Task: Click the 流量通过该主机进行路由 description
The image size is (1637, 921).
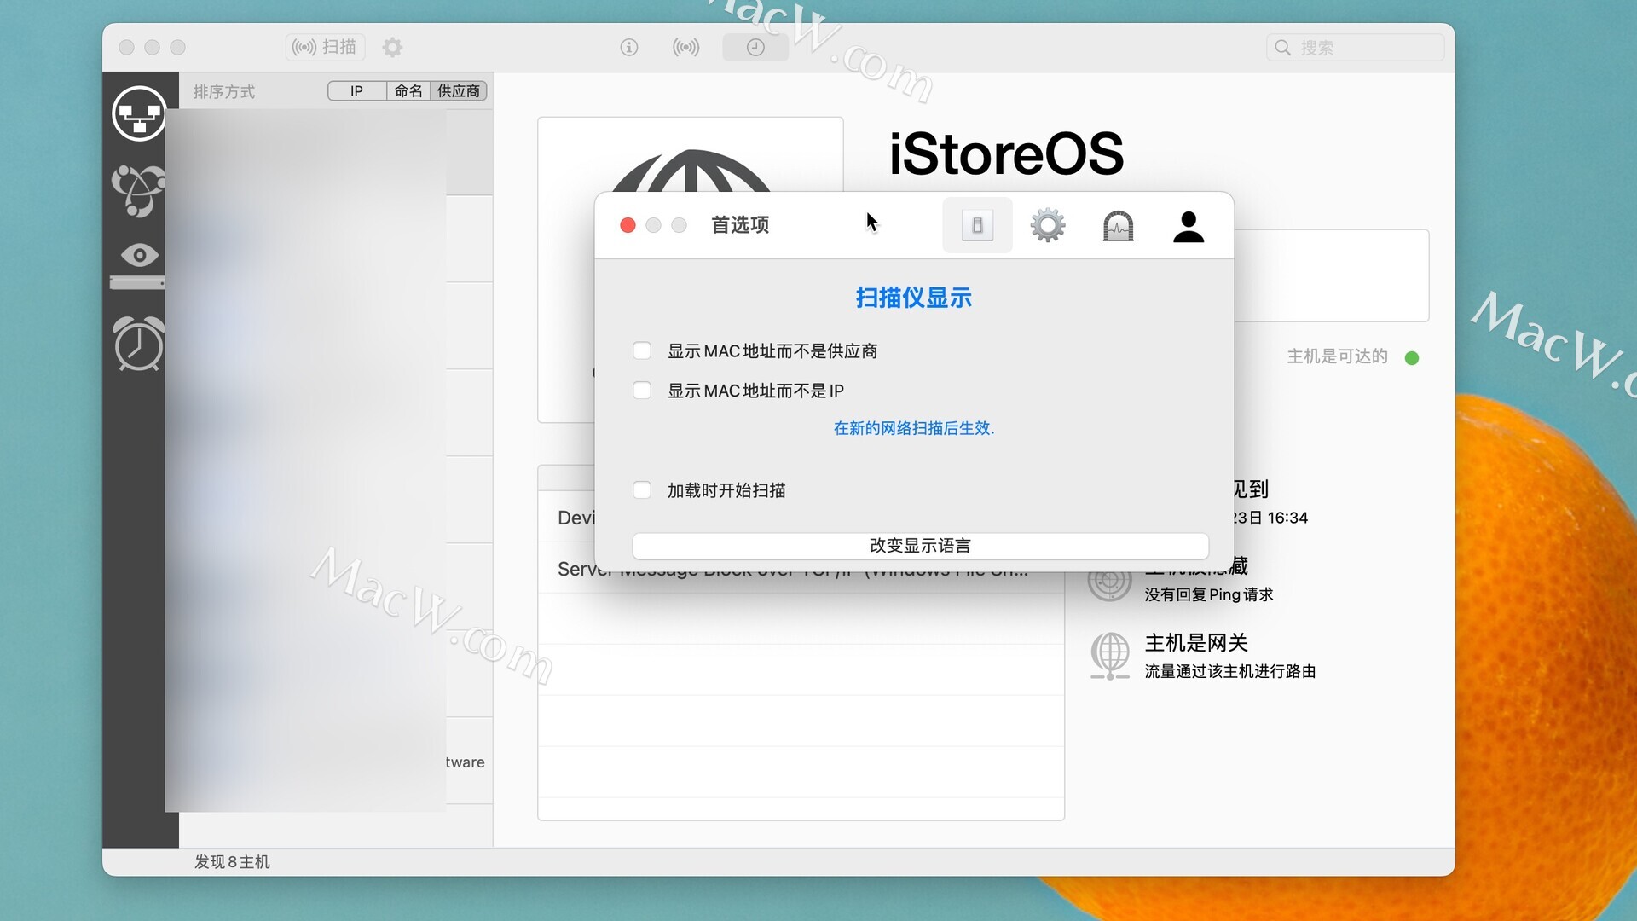Action: pyautogui.click(x=1230, y=671)
